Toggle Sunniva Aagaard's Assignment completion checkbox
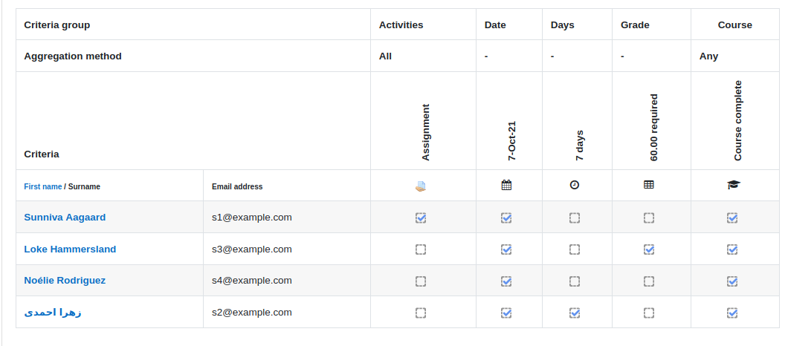Image resolution: width=788 pixels, height=346 pixels. tap(421, 218)
